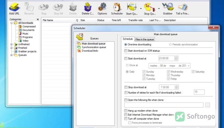Select Synchronization queue in the list
The height and width of the screenshot is (128, 224).
(x=92, y=47)
